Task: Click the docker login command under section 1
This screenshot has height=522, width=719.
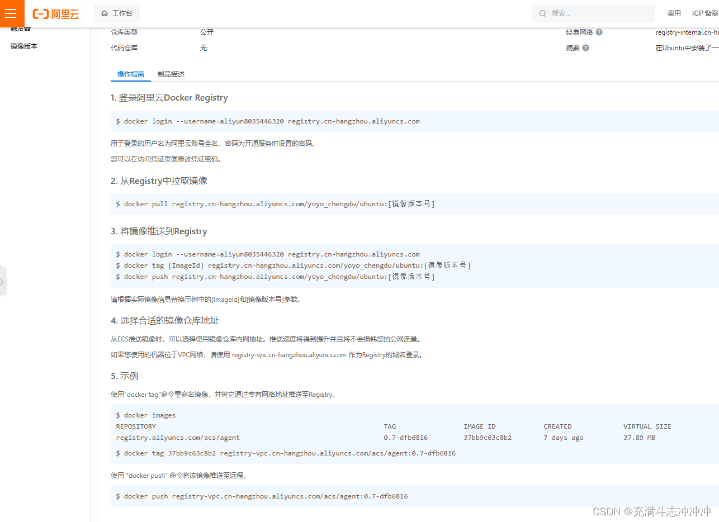Action: [268, 121]
